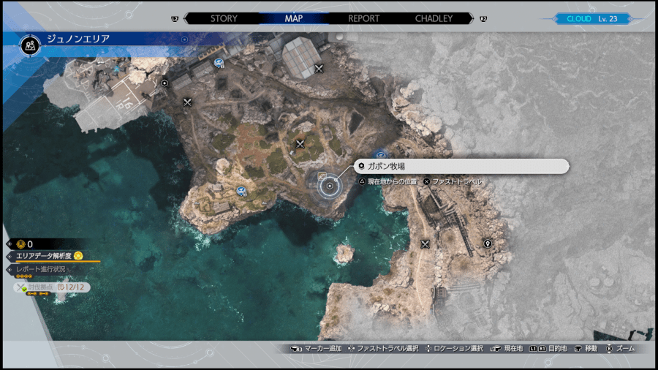The image size is (658, 370).
Task: Select the CHADLEY tab
Action: 434,18
